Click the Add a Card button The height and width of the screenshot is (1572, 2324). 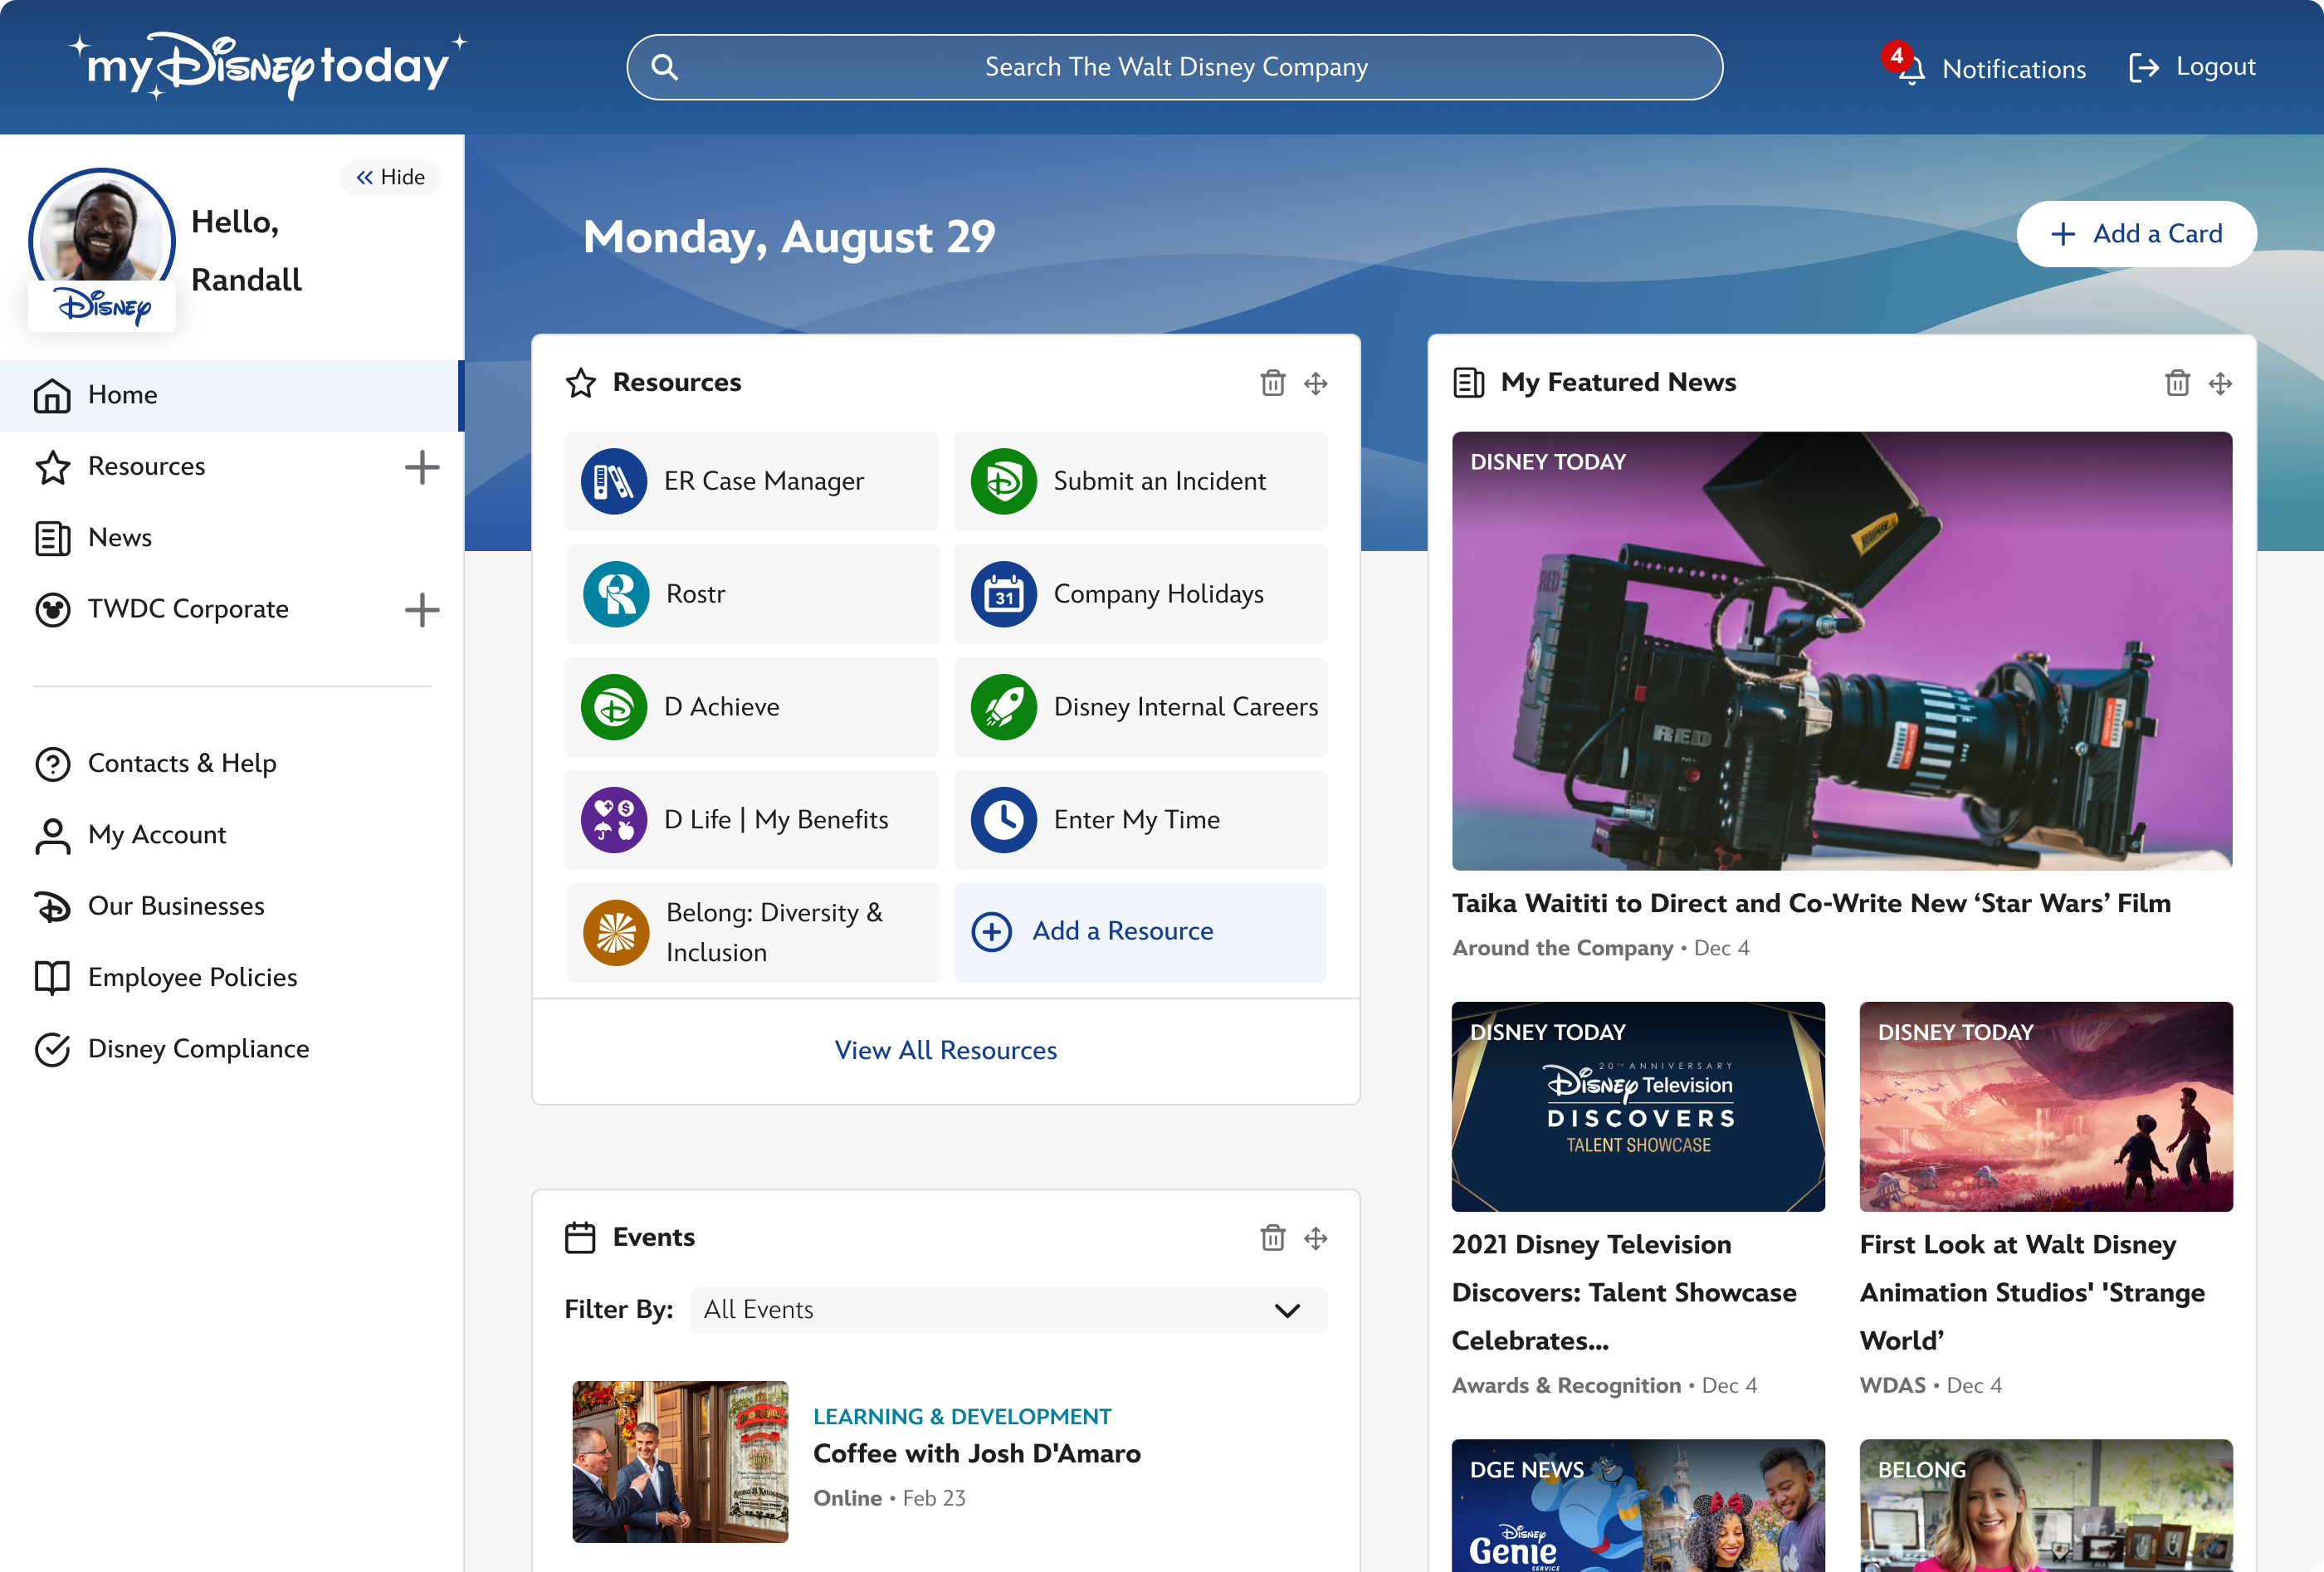[2136, 234]
